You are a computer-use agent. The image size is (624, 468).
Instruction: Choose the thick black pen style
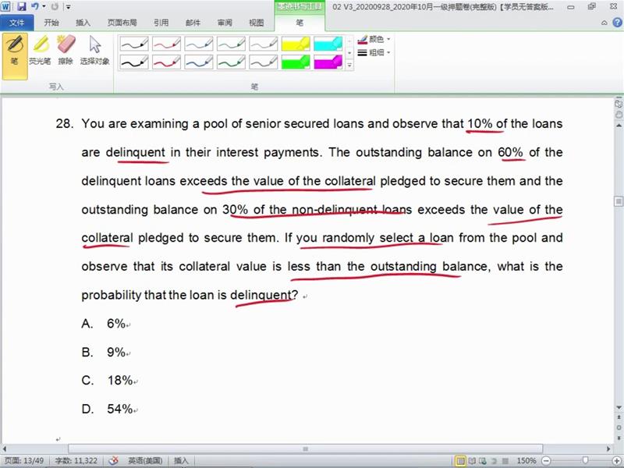point(134,62)
